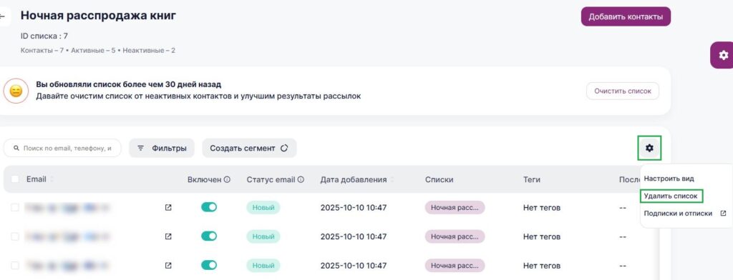Click the Ночная расс... list tag, second row
Viewport: 733px width, 280px height.
point(455,236)
